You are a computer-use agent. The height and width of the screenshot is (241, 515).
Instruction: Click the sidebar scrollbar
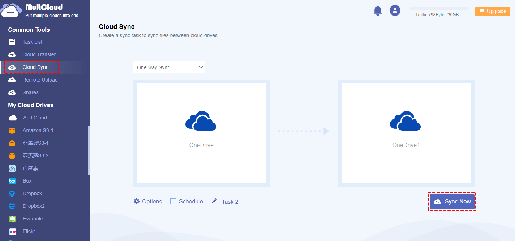pyautogui.click(x=89, y=150)
